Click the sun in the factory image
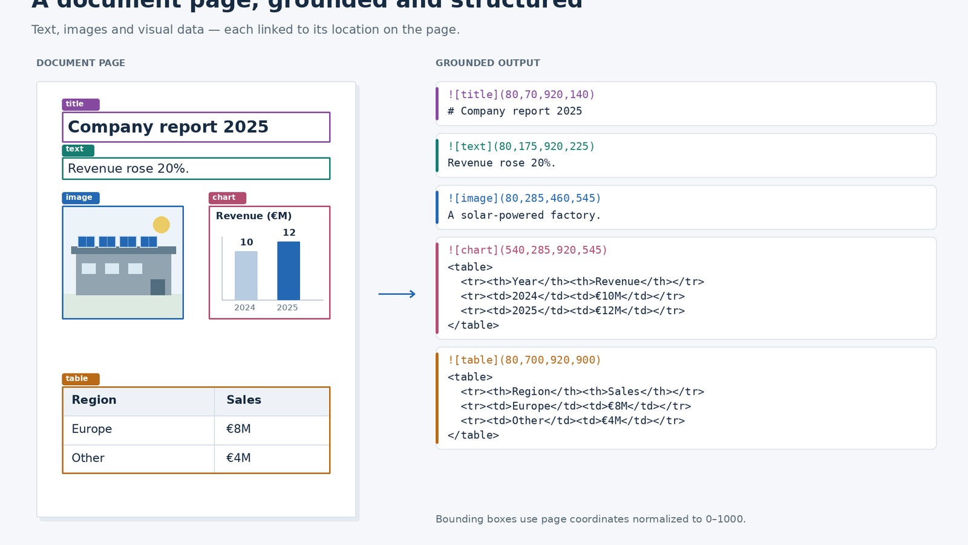The image size is (968, 545). click(162, 225)
